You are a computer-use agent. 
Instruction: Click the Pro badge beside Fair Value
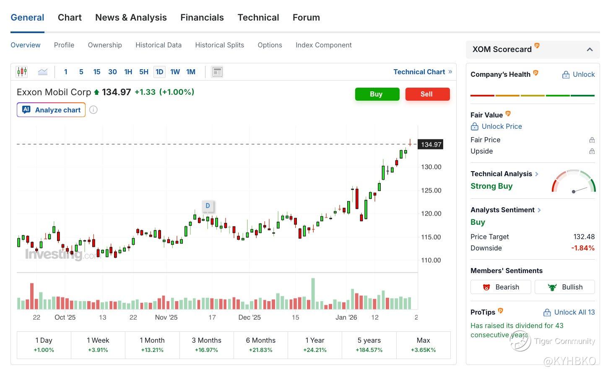(508, 114)
